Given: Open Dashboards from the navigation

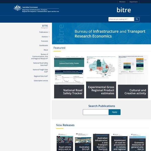Looking at the screenshot, I should pos(44,46).
